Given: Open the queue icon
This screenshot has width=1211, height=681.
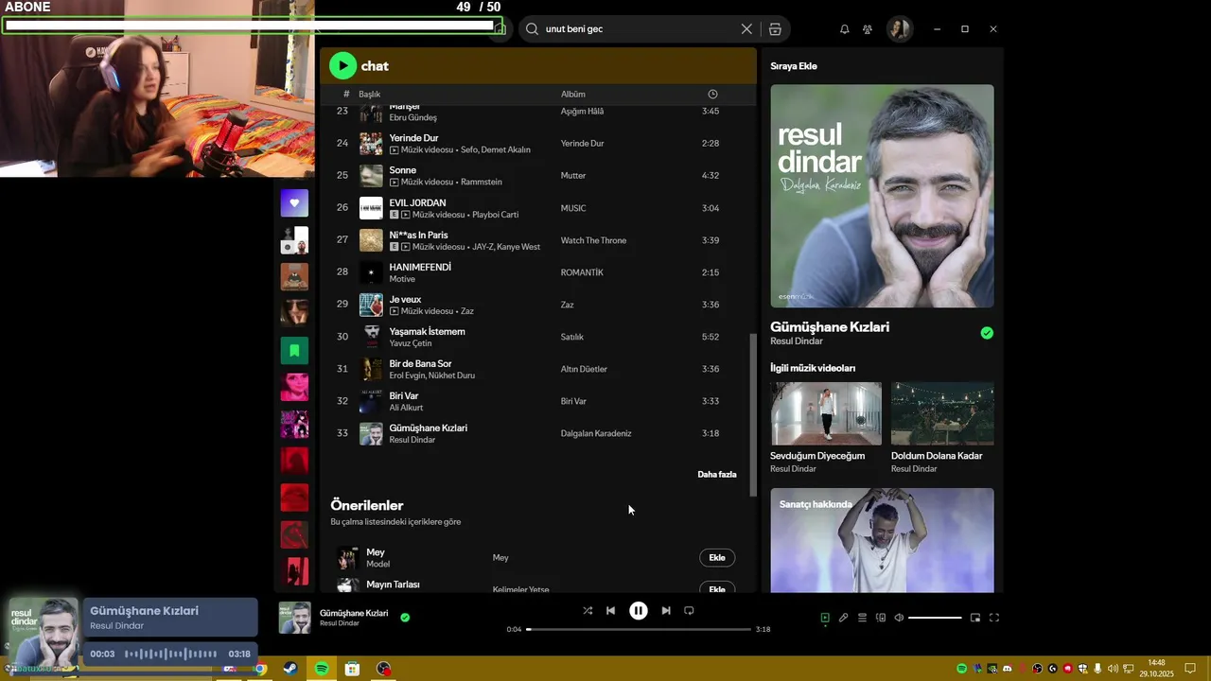Looking at the screenshot, I should (862, 618).
